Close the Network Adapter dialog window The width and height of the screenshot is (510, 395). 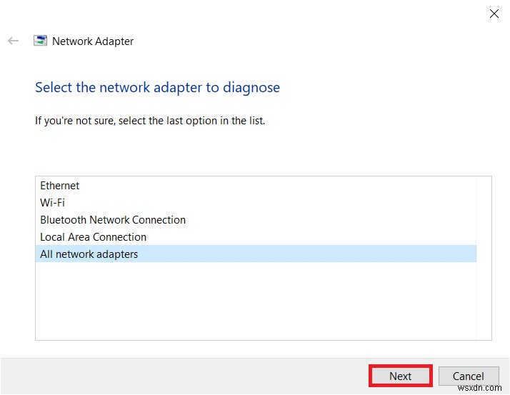pyautogui.click(x=493, y=13)
